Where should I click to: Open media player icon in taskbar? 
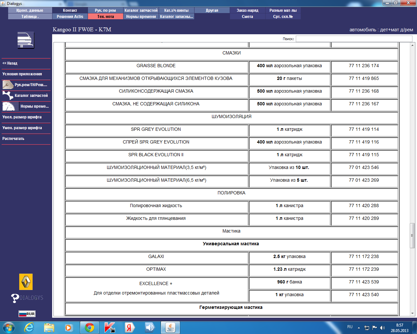[69, 327]
